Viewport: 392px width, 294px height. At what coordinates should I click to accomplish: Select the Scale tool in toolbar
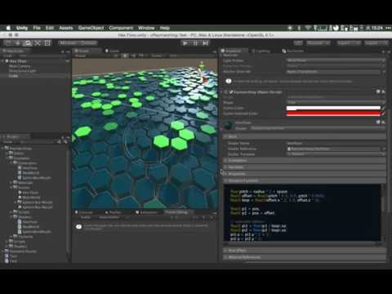click(x=38, y=43)
